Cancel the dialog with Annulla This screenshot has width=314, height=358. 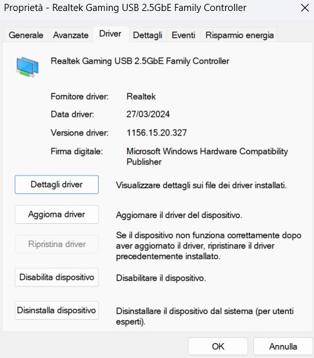tap(283, 346)
